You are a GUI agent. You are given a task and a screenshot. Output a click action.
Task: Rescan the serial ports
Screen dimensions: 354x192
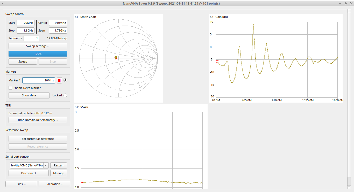click(x=59, y=165)
